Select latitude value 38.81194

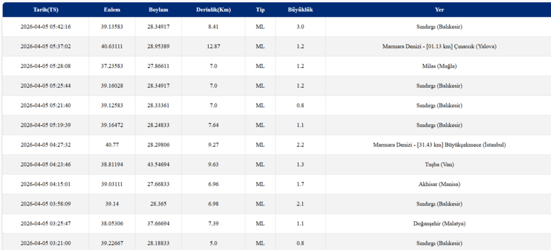point(112,164)
